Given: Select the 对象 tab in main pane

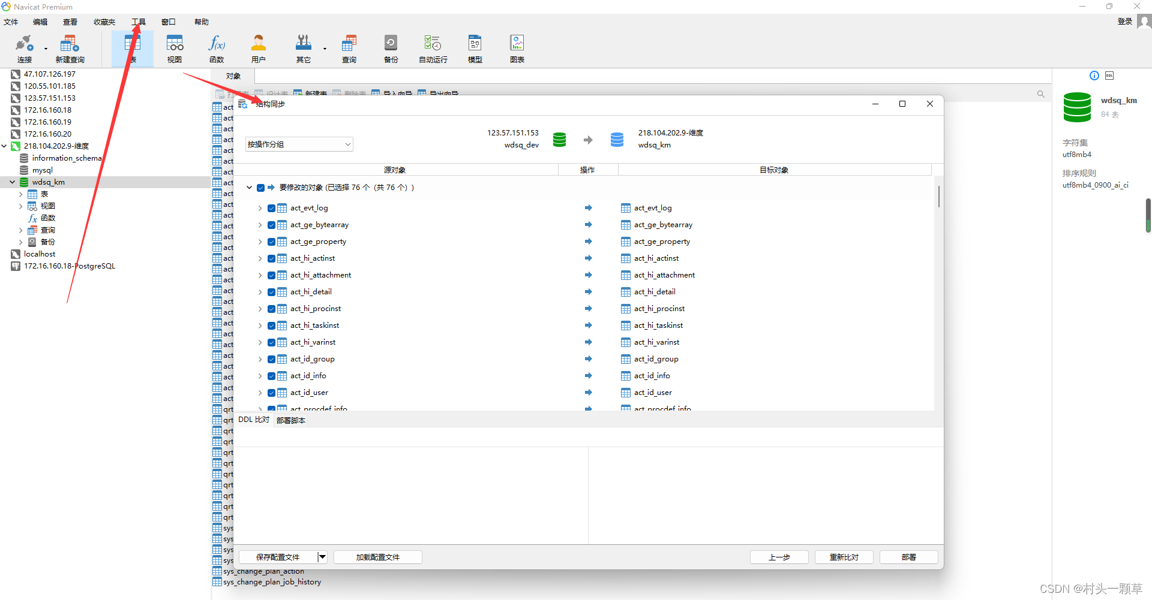Looking at the screenshot, I should (233, 76).
